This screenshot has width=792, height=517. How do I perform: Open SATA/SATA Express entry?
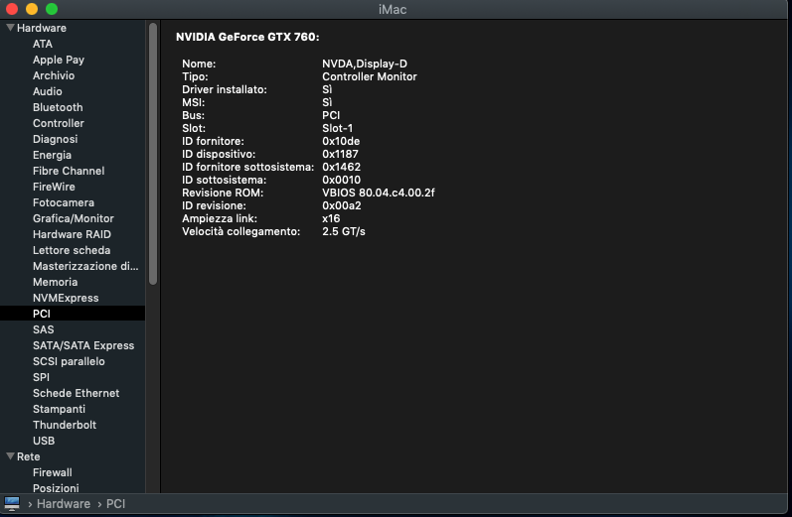[83, 345]
